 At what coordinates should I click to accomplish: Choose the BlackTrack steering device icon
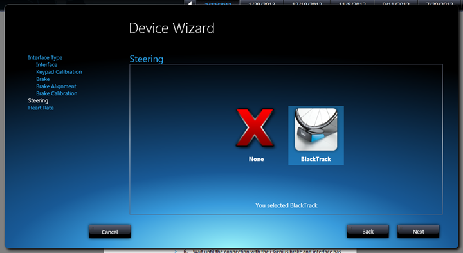[316, 129]
